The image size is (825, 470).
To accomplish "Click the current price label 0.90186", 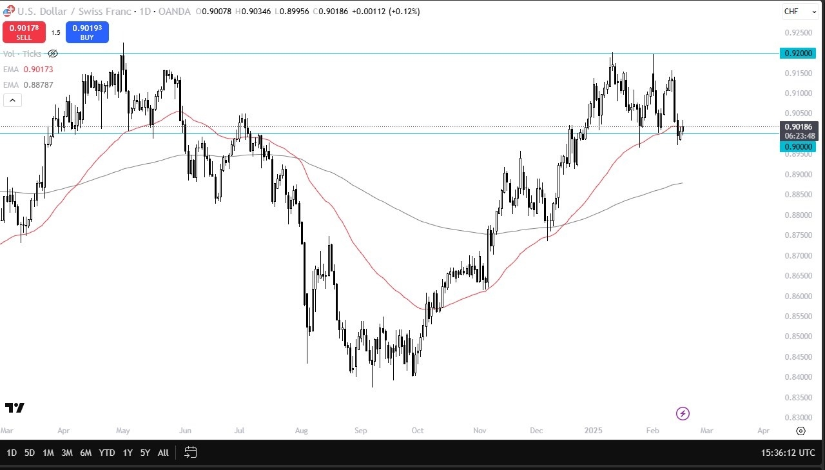I will click(x=799, y=127).
